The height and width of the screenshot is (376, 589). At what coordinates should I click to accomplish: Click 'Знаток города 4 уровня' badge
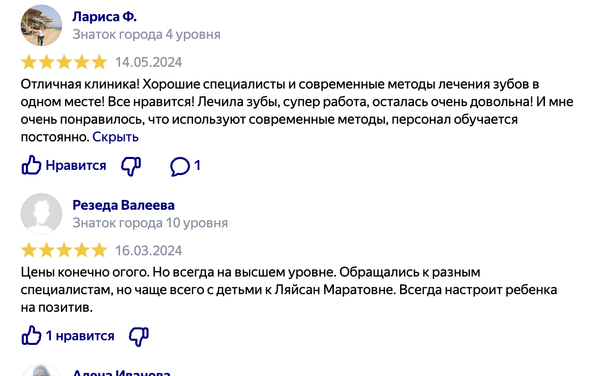146,35
